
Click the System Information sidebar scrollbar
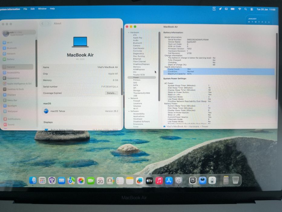[x=159, y=67]
